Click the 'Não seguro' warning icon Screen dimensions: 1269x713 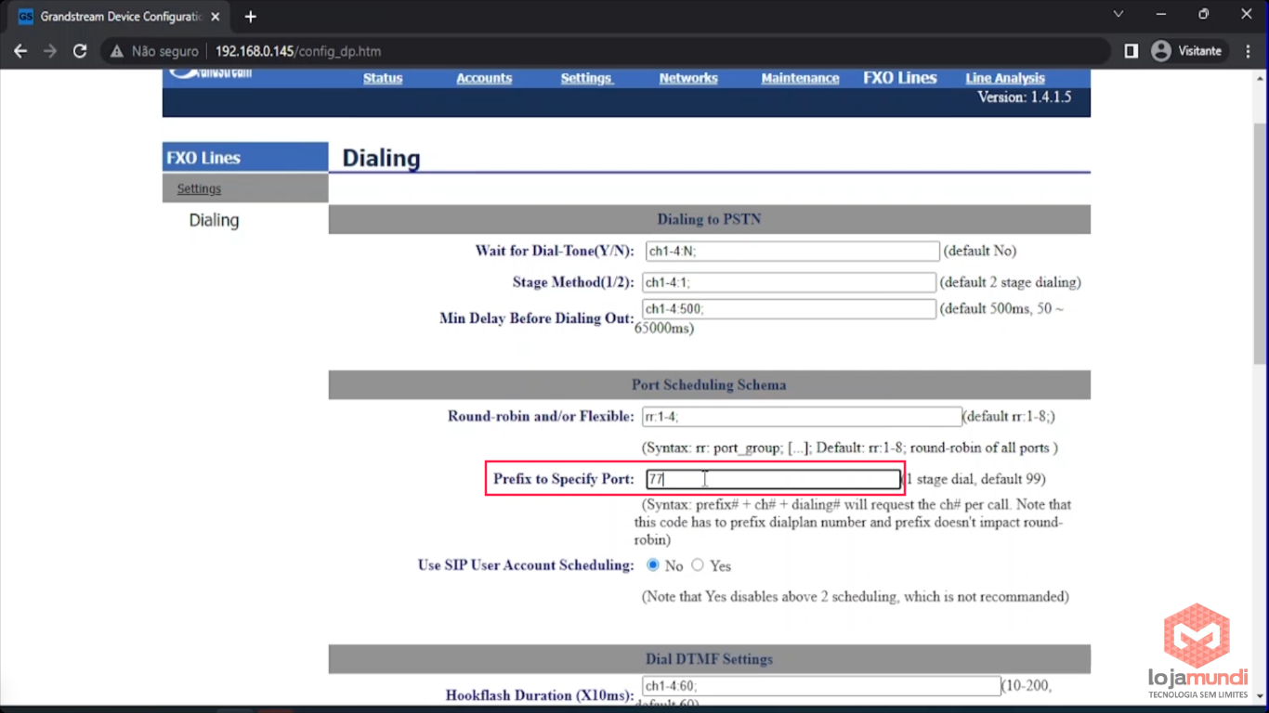(117, 51)
